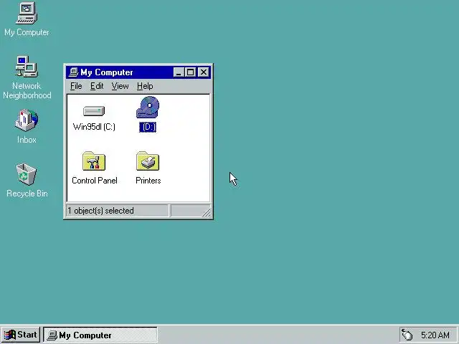The height and width of the screenshot is (344, 459).
Task: Click the system tray icon next to the clock
Action: coord(407,335)
